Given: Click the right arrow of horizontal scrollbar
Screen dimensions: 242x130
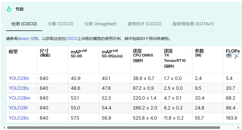Looking at the screenshot, I should tap(238, 127).
